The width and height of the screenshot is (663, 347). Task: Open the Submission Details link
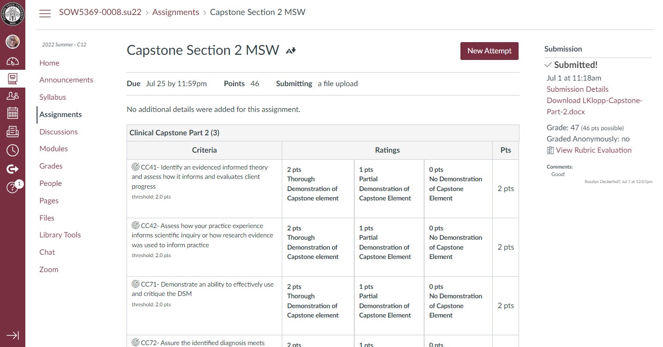tap(577, 89)
